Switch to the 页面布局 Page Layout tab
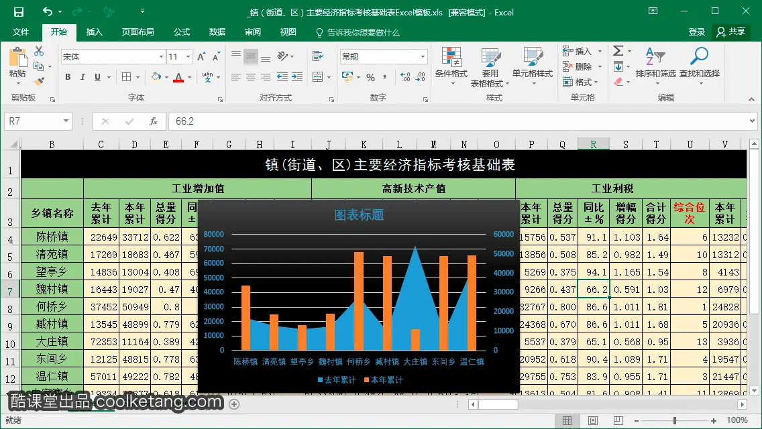This screenshot has width=762, height=429. pos(138,32)
